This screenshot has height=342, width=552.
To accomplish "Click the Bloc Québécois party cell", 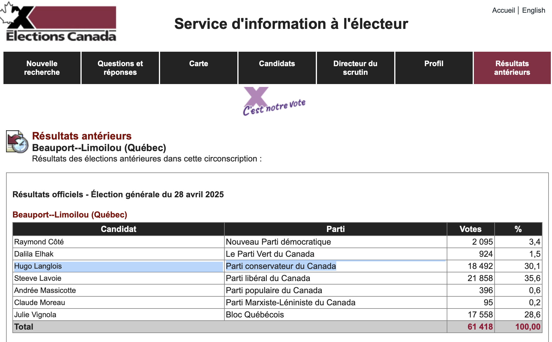I will 255,315.
